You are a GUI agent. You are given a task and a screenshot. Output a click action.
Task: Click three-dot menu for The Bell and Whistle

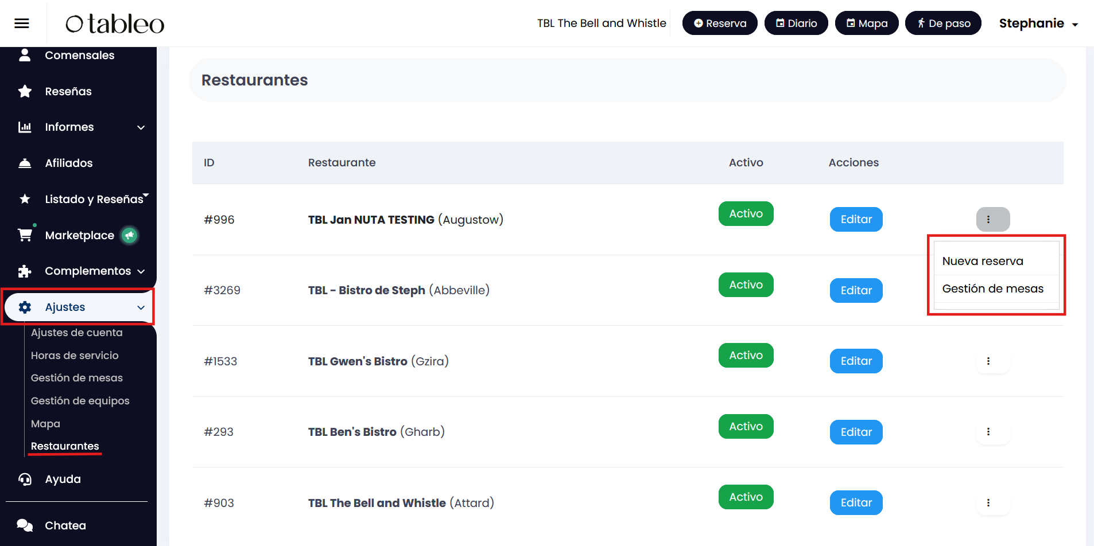(988, 503)
